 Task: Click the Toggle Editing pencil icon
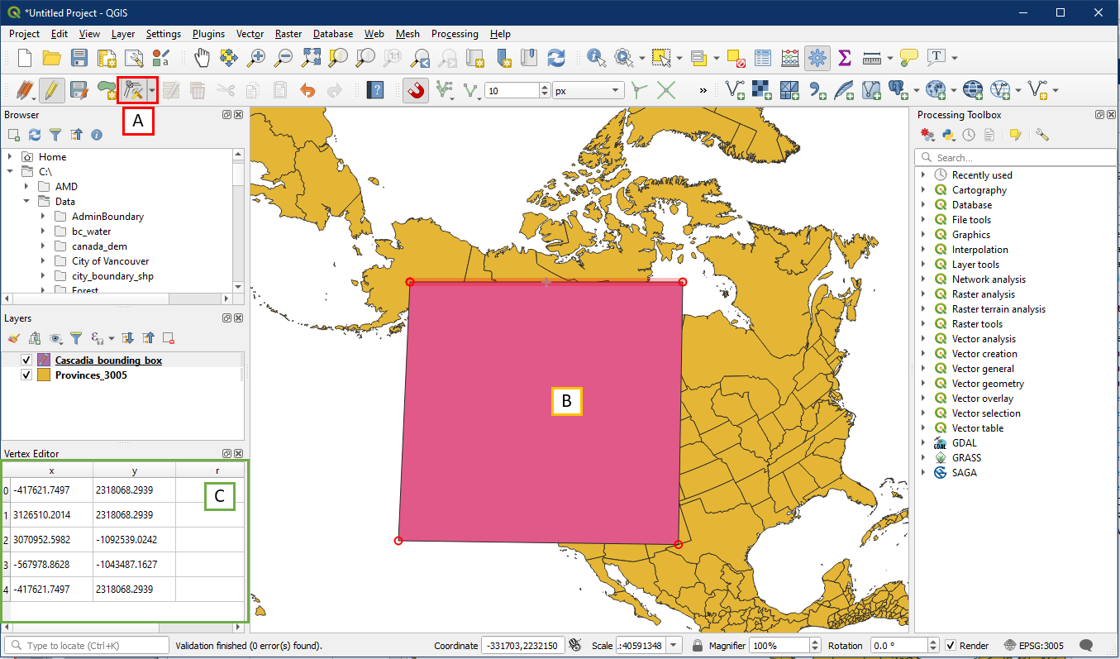[x=51, y=89]
